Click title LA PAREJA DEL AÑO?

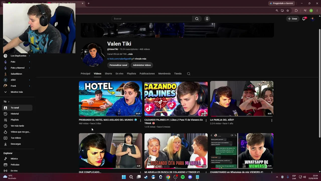tap(222, 120)
